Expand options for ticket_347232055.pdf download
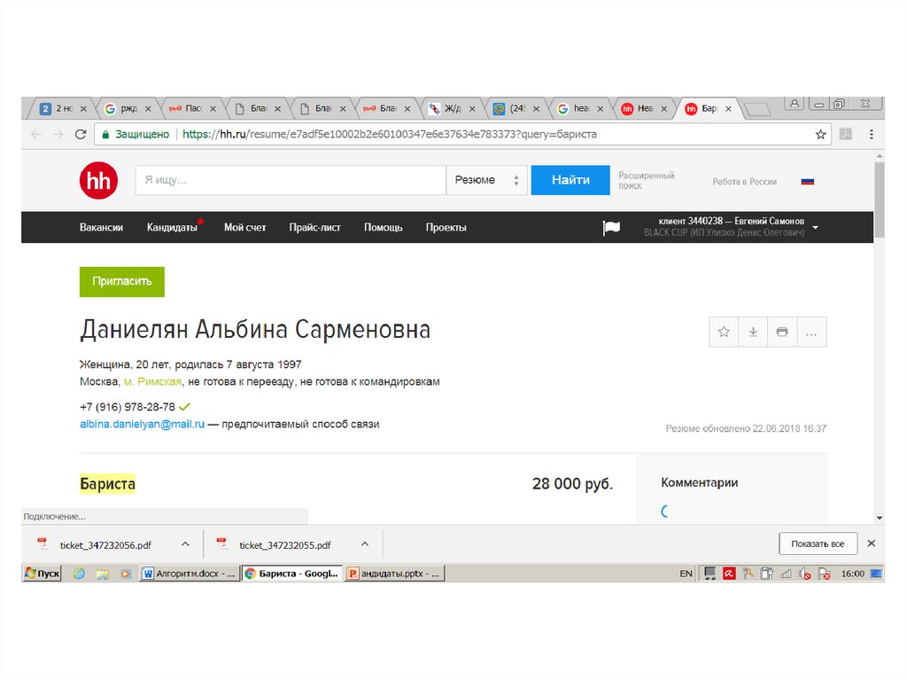The height and width of the screenshot is (680, 907). pyautogui.click(x=365, y=544)
